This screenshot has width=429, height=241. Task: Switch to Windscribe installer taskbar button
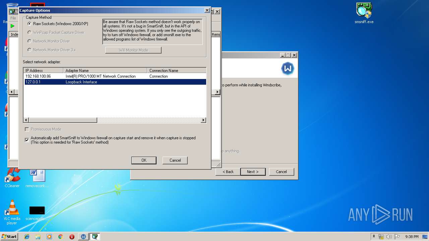click(x=83, y=237)
